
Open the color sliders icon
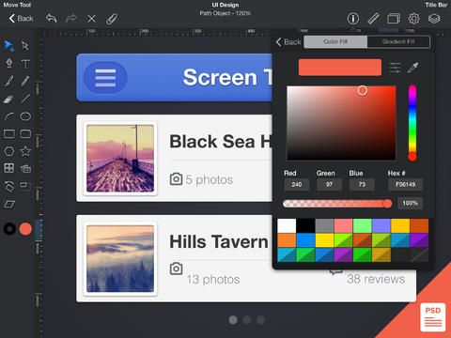[x=395, y=68]
